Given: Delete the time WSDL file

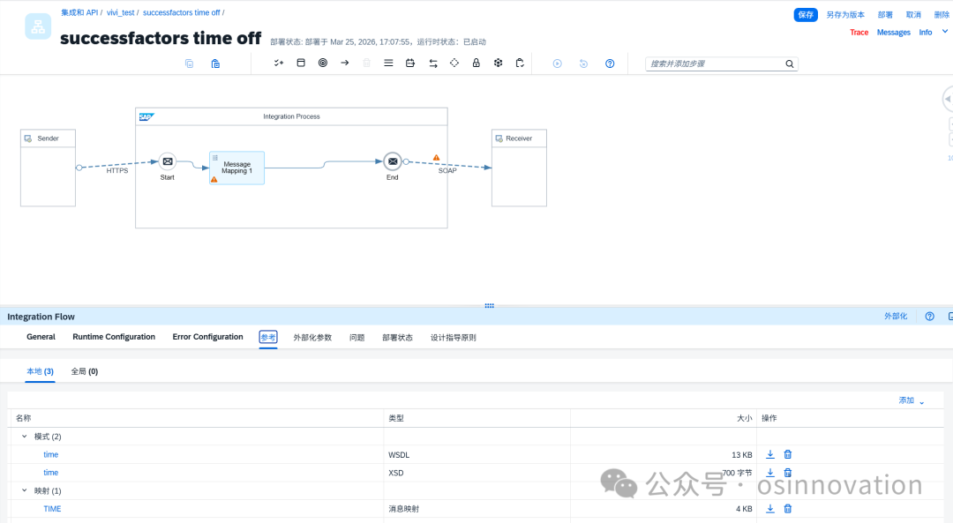Looking at the screenshot, I should (788, 454).
